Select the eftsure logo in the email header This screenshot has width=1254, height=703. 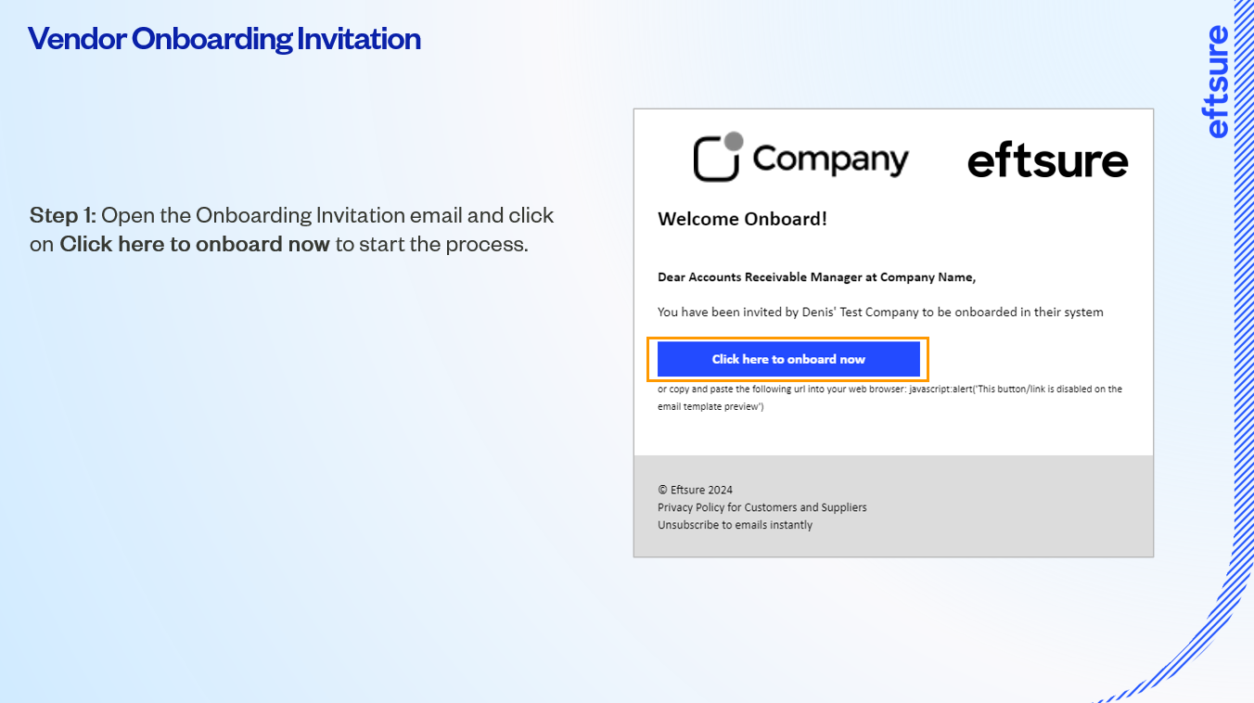[x=1047, y=160]
